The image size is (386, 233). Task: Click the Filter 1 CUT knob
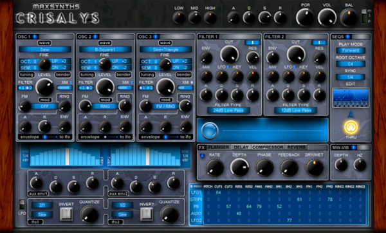click(x=229, y=54)
